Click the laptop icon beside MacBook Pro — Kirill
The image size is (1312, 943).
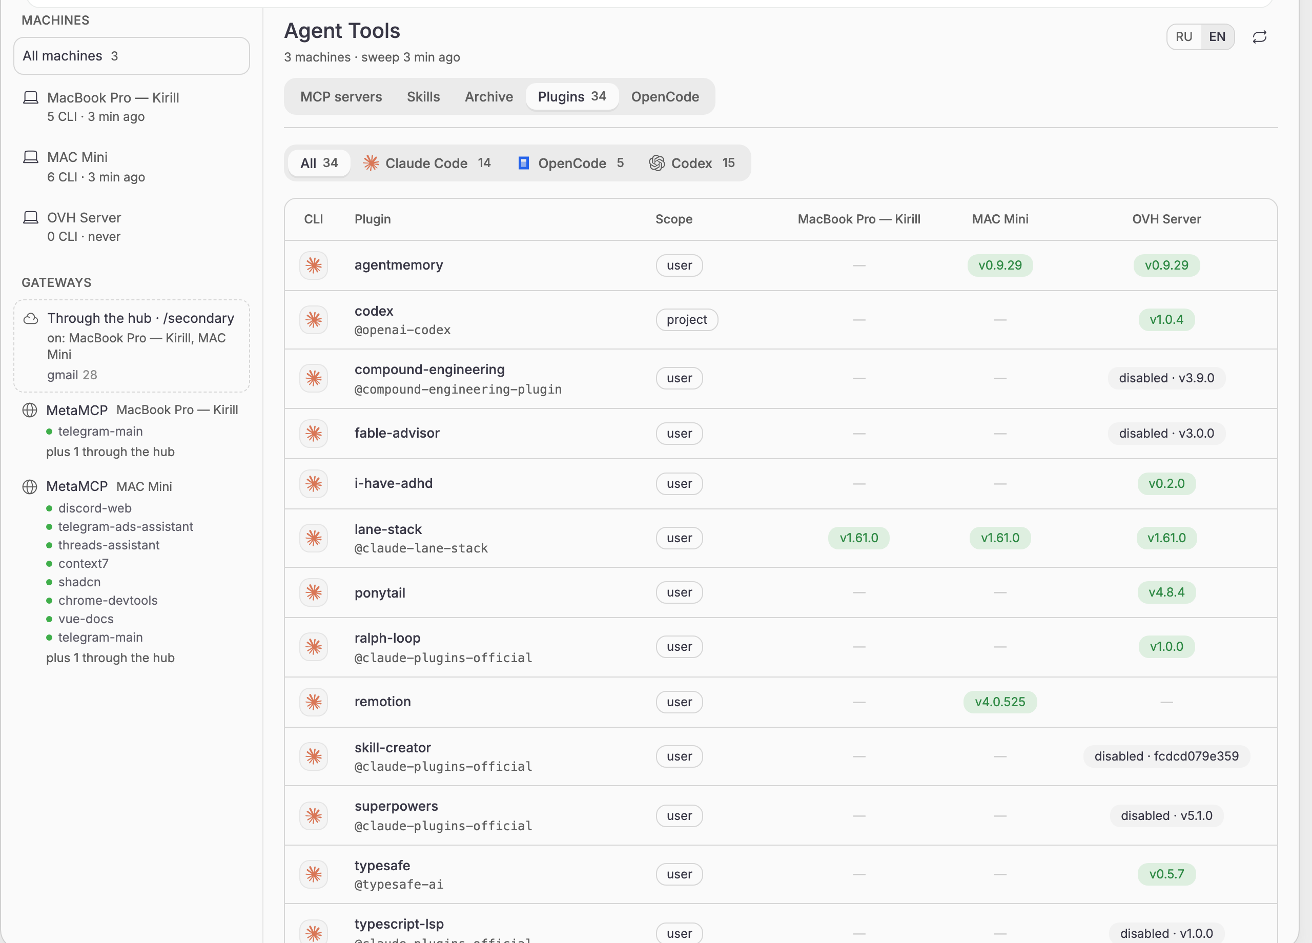coord(31,98)
